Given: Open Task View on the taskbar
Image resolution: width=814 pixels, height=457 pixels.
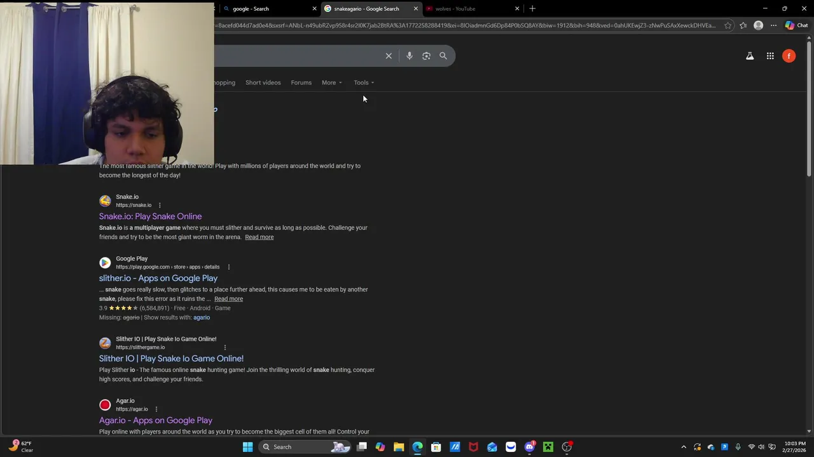Looking at the screenshot, I should coord(362,447).
